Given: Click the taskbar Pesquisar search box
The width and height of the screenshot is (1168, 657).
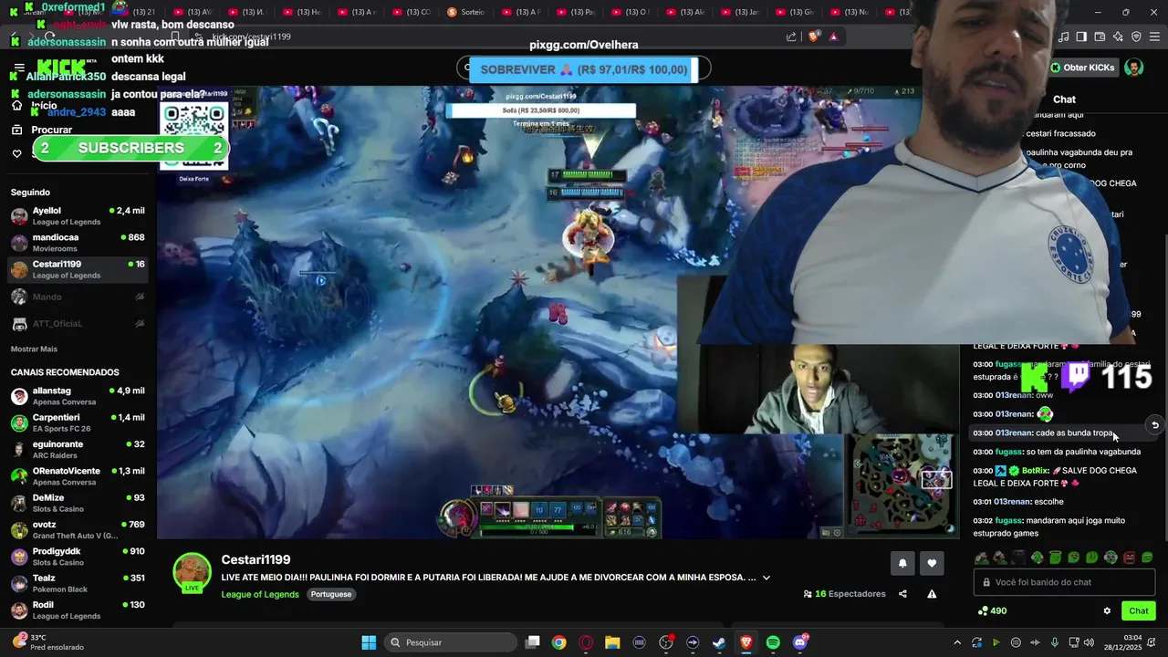Looking at the screenshot, I should point(451,642).
